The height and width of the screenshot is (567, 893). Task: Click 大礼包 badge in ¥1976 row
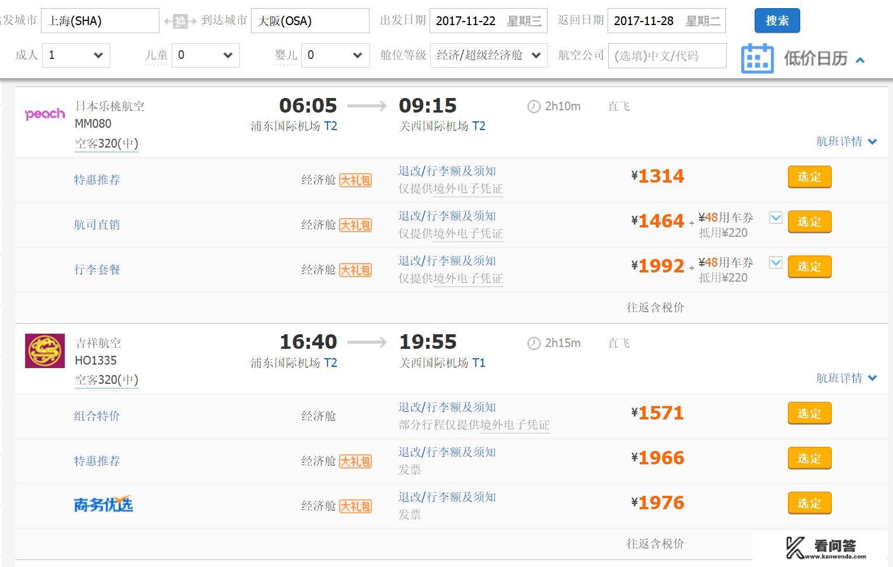355,506
